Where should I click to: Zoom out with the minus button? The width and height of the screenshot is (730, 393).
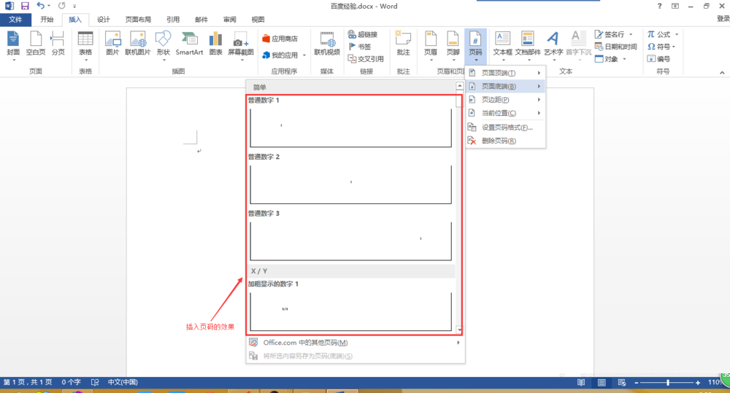637,383
